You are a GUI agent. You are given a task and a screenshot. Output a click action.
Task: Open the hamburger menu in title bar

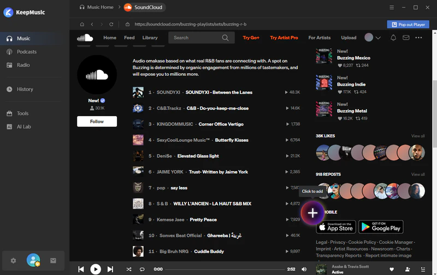click(392, 8)
